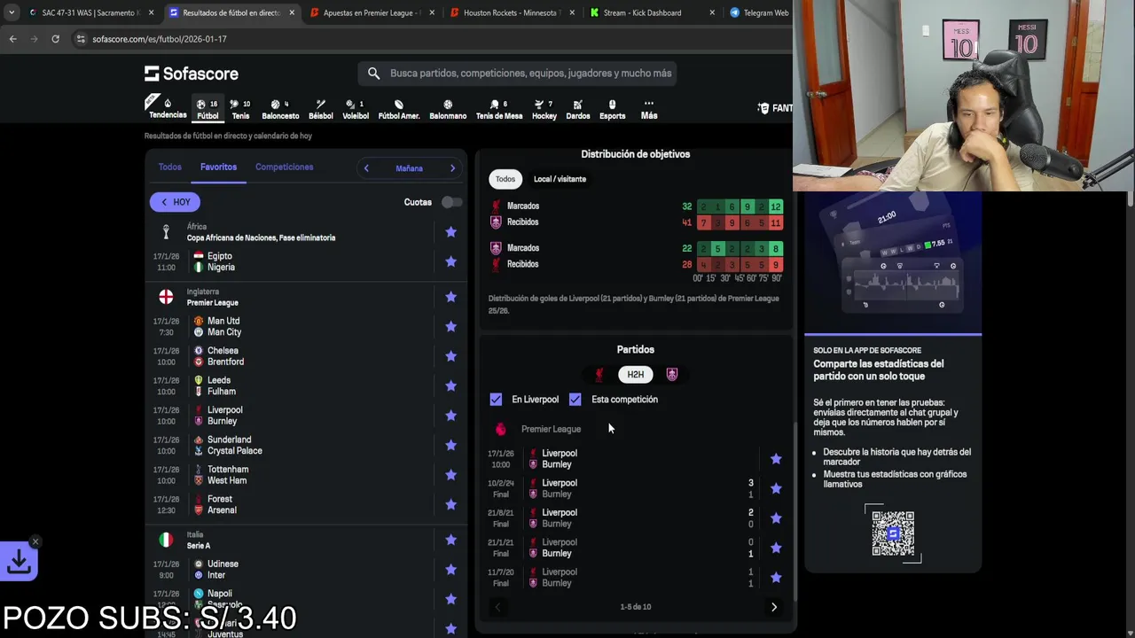Uncheck the En Liverpool checkbox
This screenshot has height=638, width=1135.
496,400
